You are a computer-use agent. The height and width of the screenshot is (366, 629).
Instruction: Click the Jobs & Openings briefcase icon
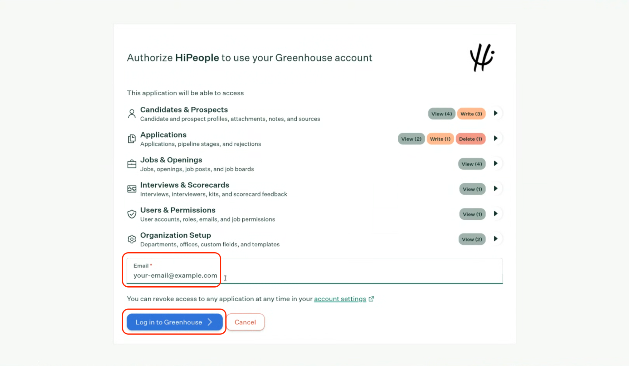132,164
